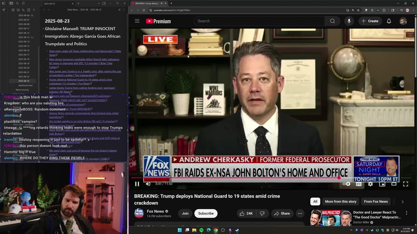Navigate back in Obsidian note history
417x234 pixels.
point(44,10)
